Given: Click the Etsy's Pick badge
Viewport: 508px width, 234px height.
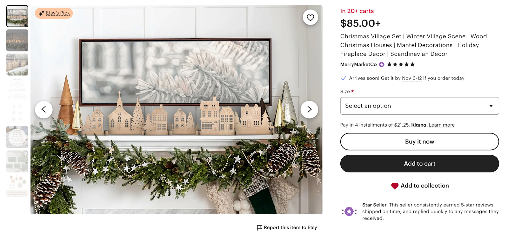Looking at the screenshot, I should pos(54,13).
